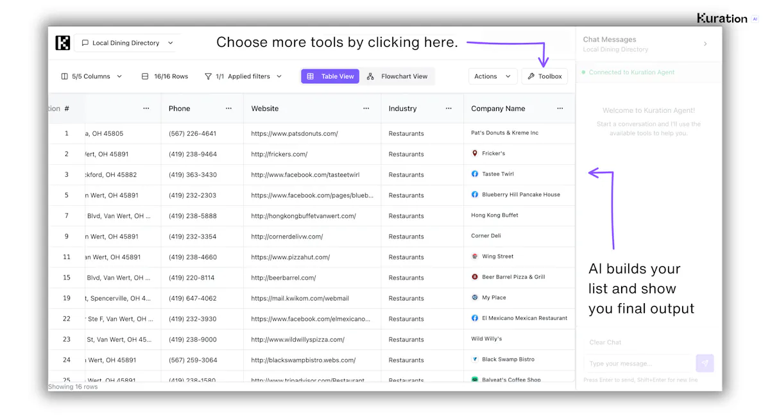Click the Phone column header
770x418 pixels.
click(x=180, y=109)
